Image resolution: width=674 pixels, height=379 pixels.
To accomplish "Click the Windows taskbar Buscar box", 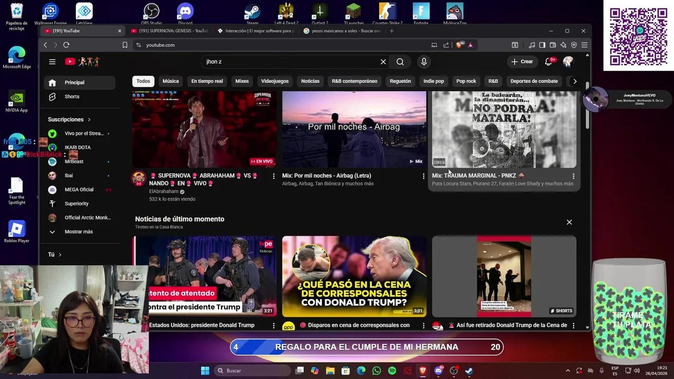I will point(252,371).
